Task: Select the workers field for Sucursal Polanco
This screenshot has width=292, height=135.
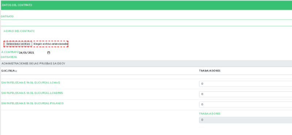Action: (245, 104)
